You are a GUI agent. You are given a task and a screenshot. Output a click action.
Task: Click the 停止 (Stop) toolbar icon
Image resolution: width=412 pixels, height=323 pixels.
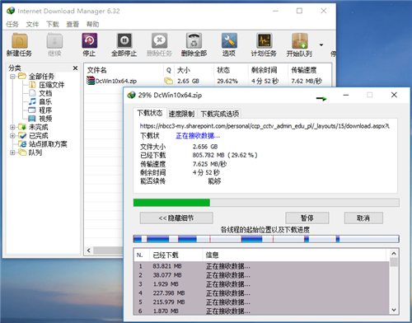tap(89, 41)
